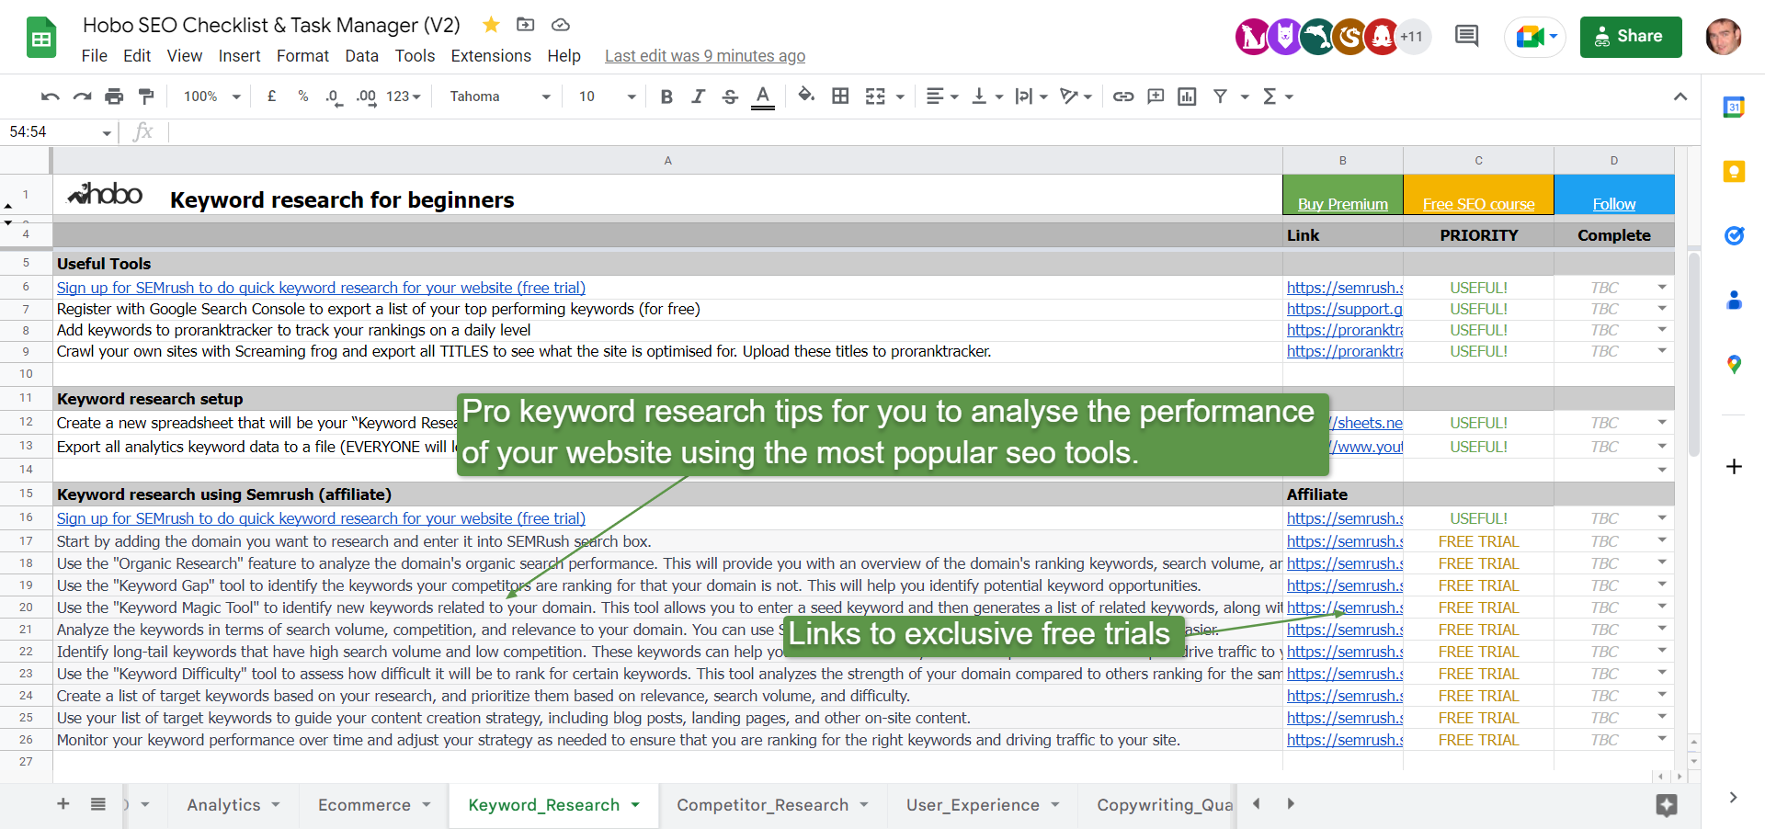Format as currency with pound icon
1765x829 pixels.
272,97
